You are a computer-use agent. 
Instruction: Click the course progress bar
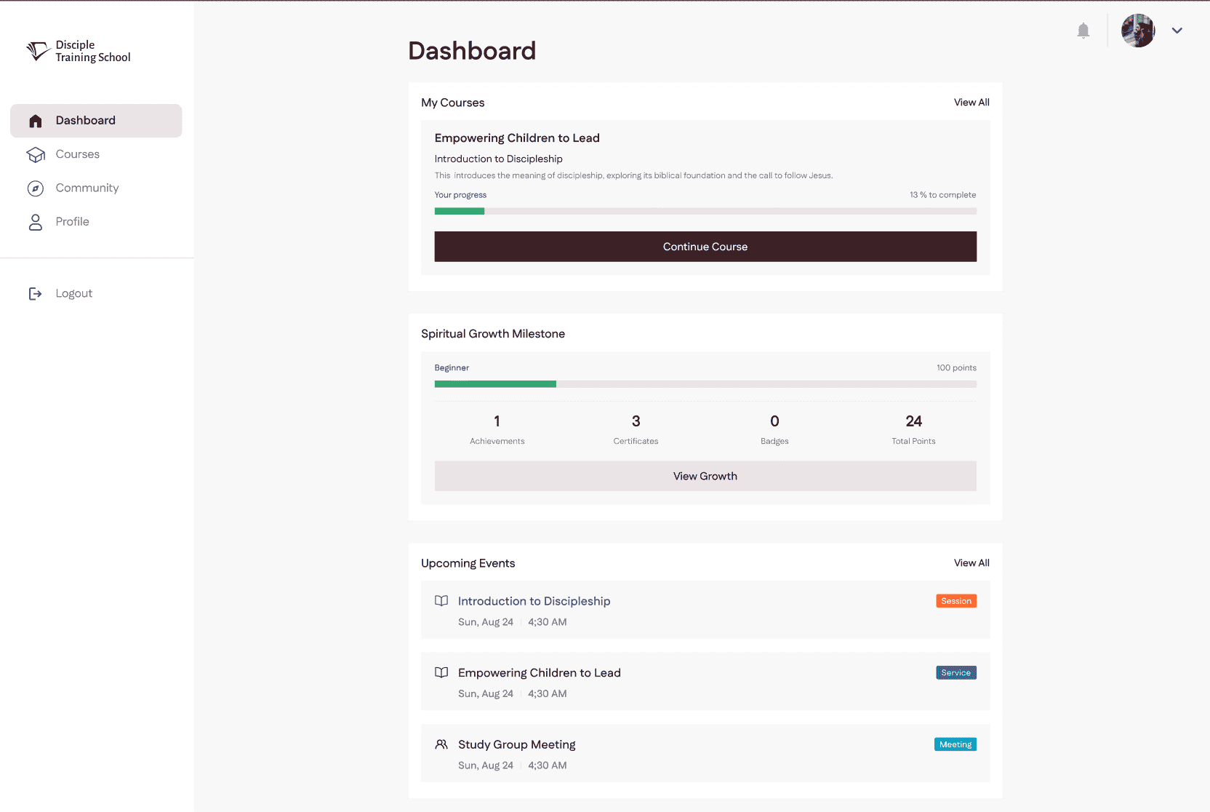point(705,211)
